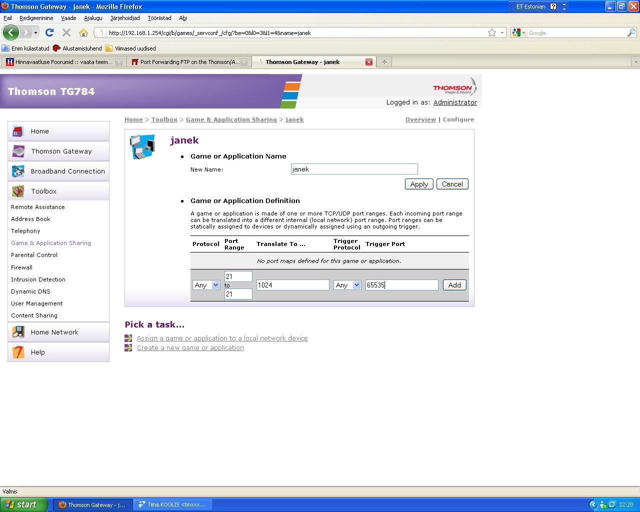Click the browser Forward arrow
This screenshot has width=640, height=512.
pos(25,32)
